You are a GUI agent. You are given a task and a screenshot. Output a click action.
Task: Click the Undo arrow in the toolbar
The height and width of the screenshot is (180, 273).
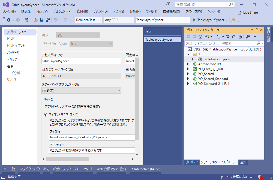56,20
